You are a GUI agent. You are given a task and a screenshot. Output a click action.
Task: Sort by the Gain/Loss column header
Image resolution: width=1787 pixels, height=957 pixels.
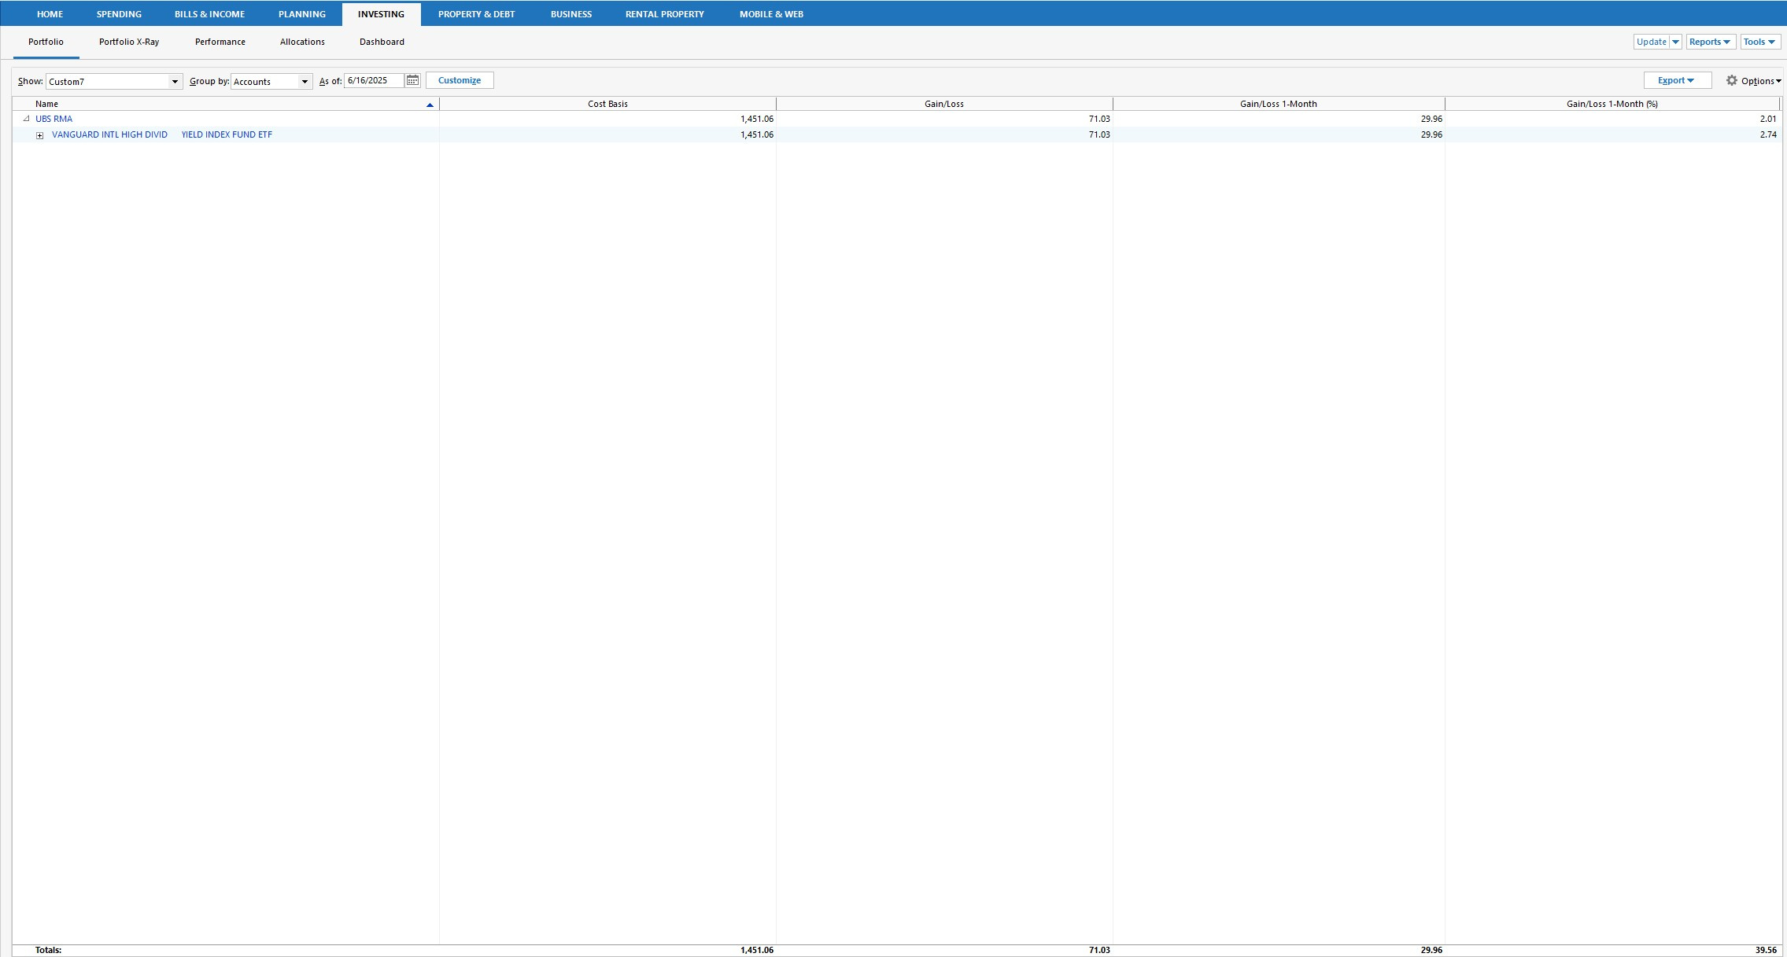(944, 104)
